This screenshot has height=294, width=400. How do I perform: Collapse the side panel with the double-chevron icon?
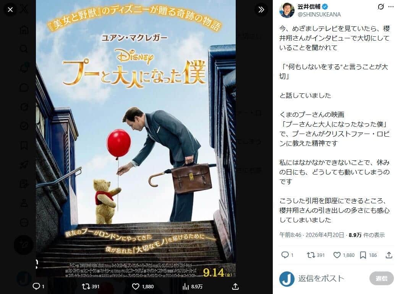(261, 10)
